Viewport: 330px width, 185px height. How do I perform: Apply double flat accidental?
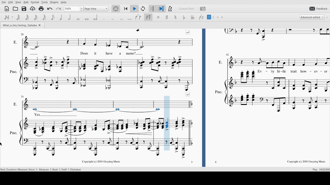(x=193, y=17)
